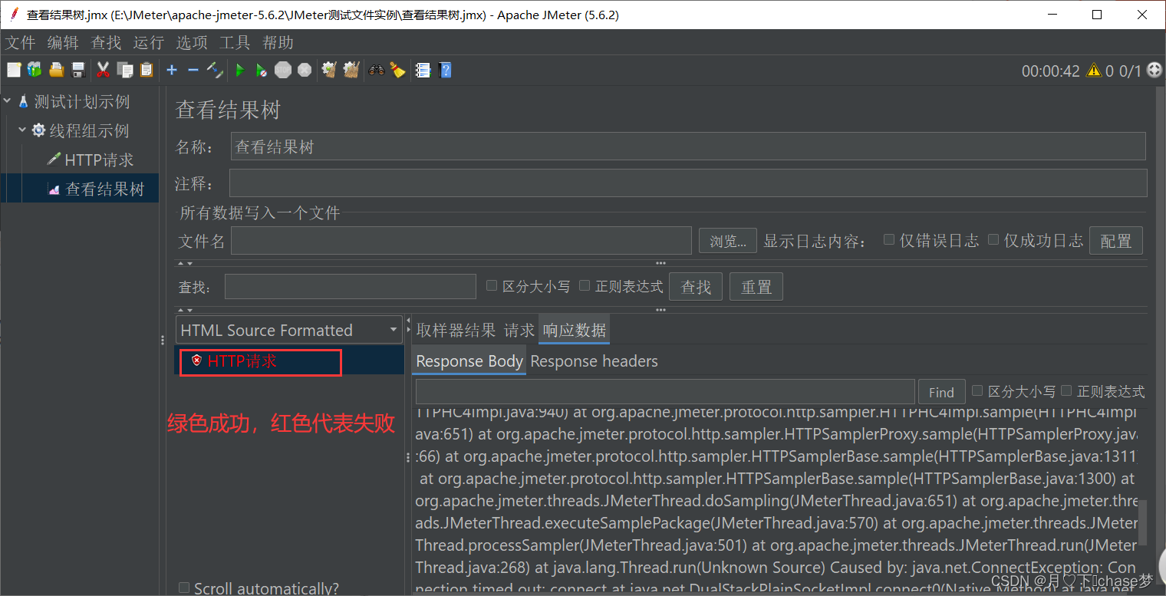Click the failed HTTP请求 shield icon
This screenshot has width=1166, height=596.
coord(196,361)
